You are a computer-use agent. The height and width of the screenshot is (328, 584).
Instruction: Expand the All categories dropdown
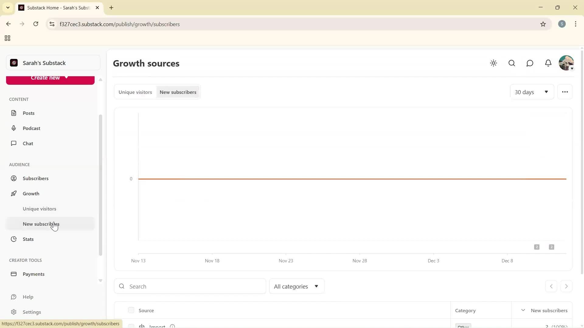click(297, 286)
